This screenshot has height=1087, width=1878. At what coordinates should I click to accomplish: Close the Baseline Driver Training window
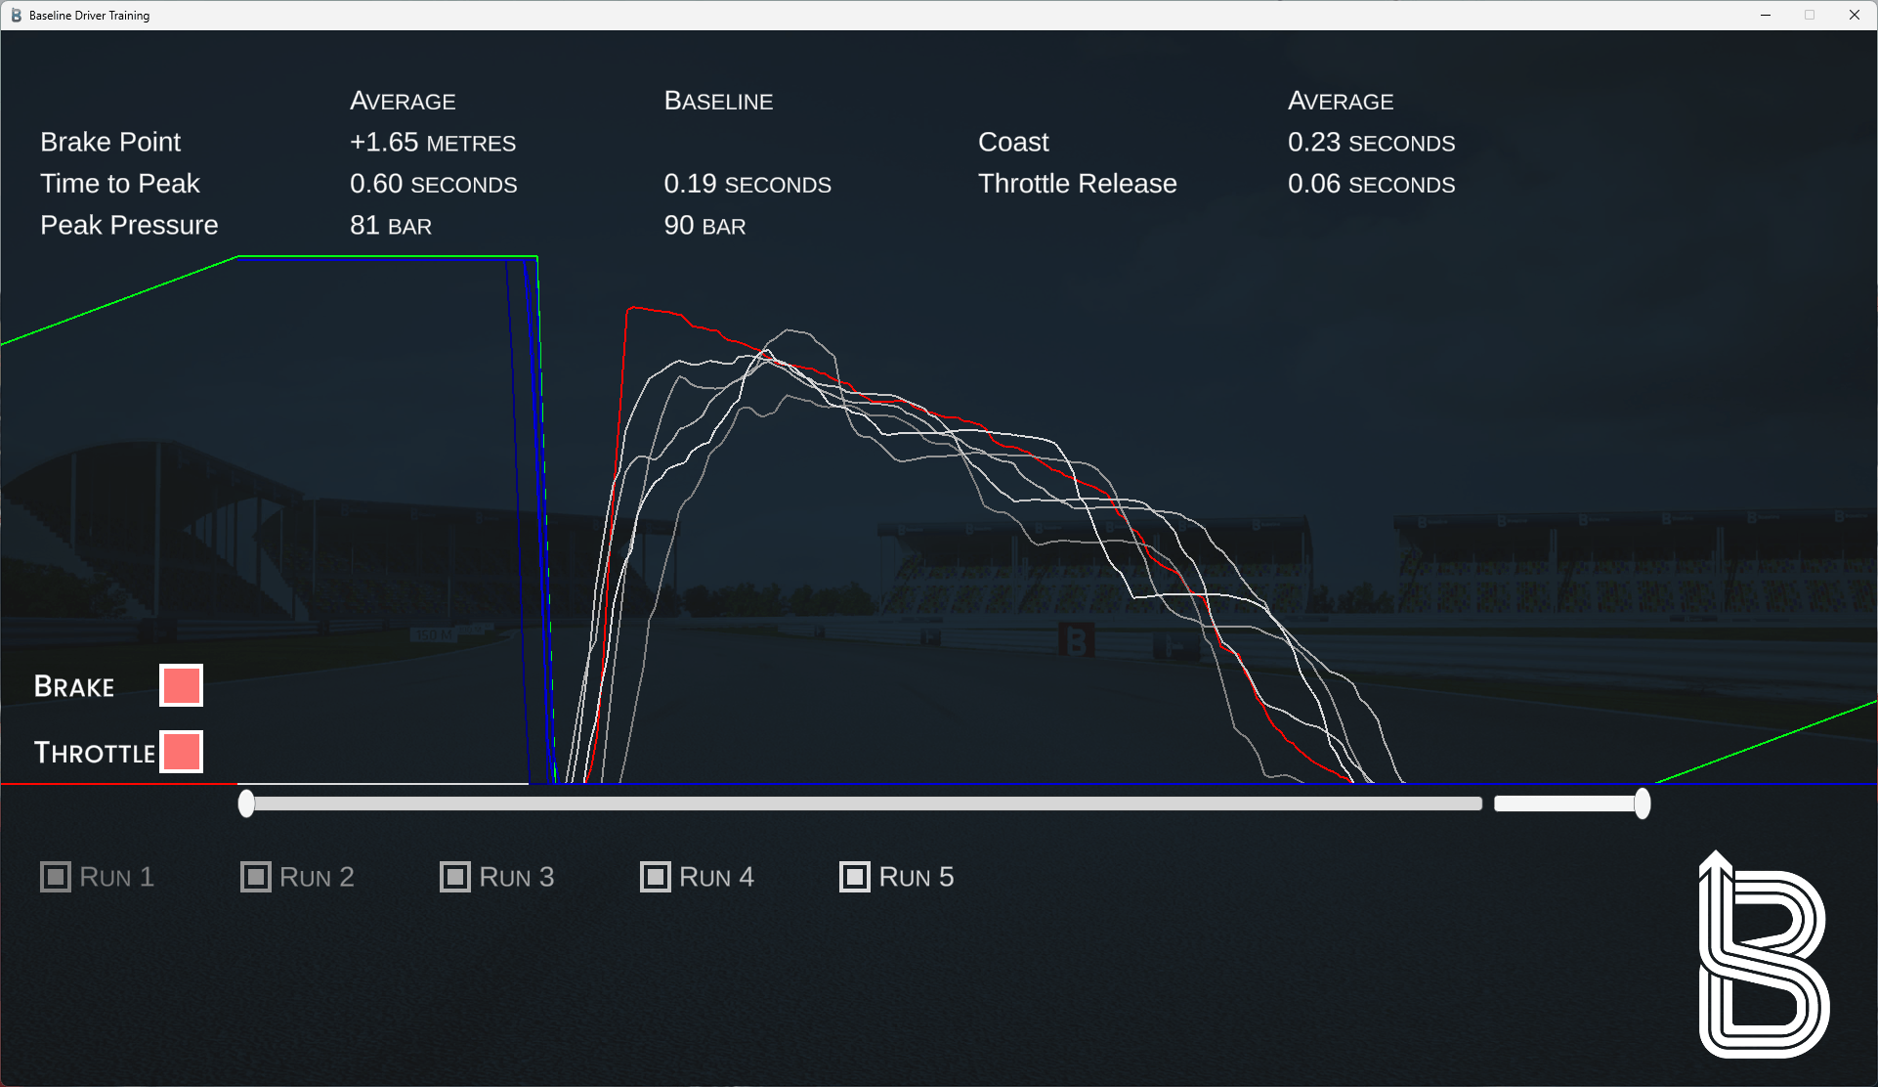click(1854, 15)
